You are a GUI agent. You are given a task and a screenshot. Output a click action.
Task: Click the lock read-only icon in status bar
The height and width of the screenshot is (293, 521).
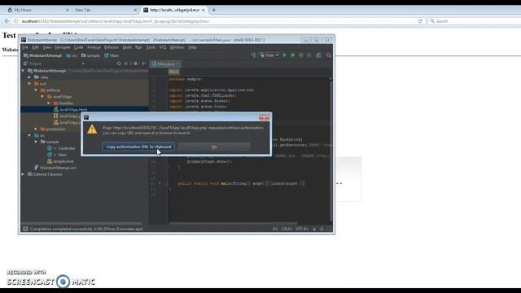314,229
